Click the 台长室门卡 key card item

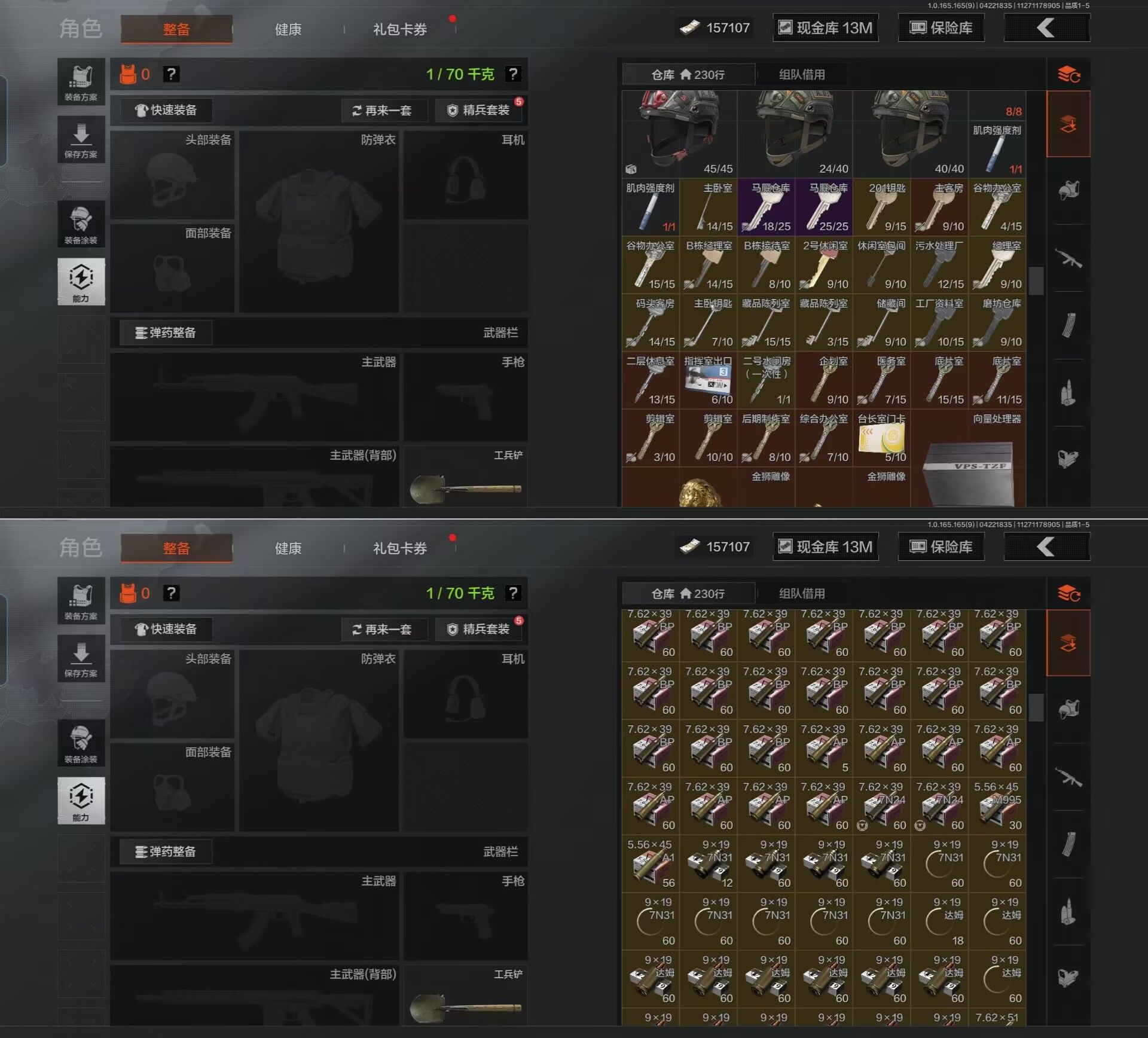(881, 438)
